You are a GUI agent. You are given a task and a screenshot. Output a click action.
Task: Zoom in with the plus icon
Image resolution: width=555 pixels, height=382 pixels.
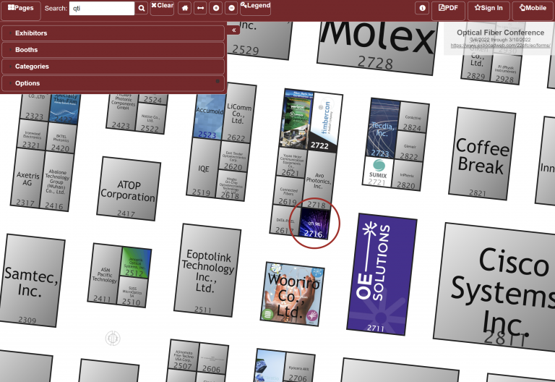coord(216,8)
